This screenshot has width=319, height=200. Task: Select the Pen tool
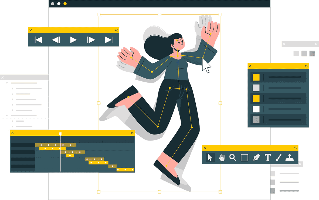256,158
